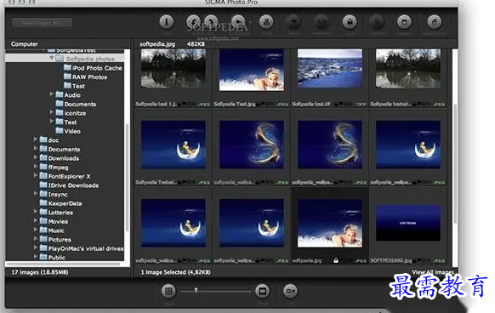Viewport: 495px width, 313px height.
Task: Select the Softpedia test.tif thumbnail
Action: [x=330, y=68]
